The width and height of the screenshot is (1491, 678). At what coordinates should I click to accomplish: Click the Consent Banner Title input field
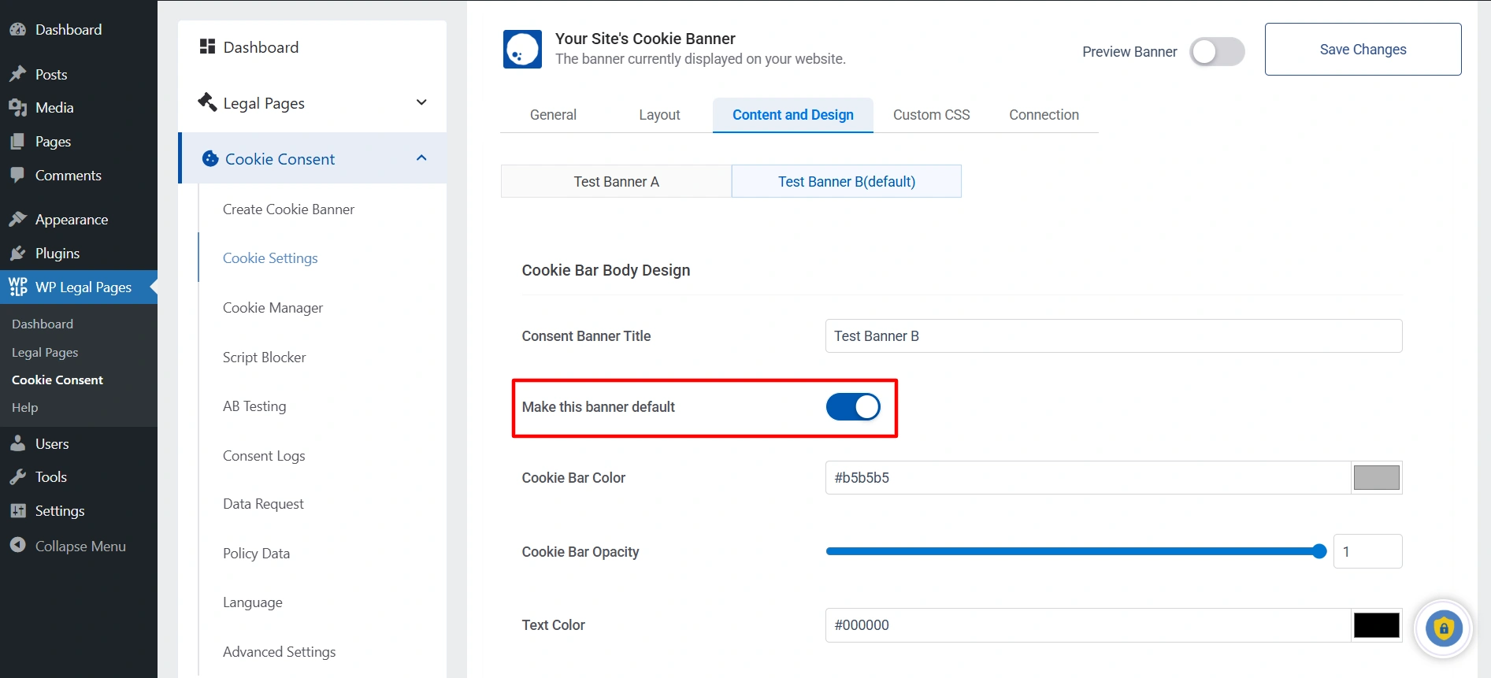click(1113, 336)
